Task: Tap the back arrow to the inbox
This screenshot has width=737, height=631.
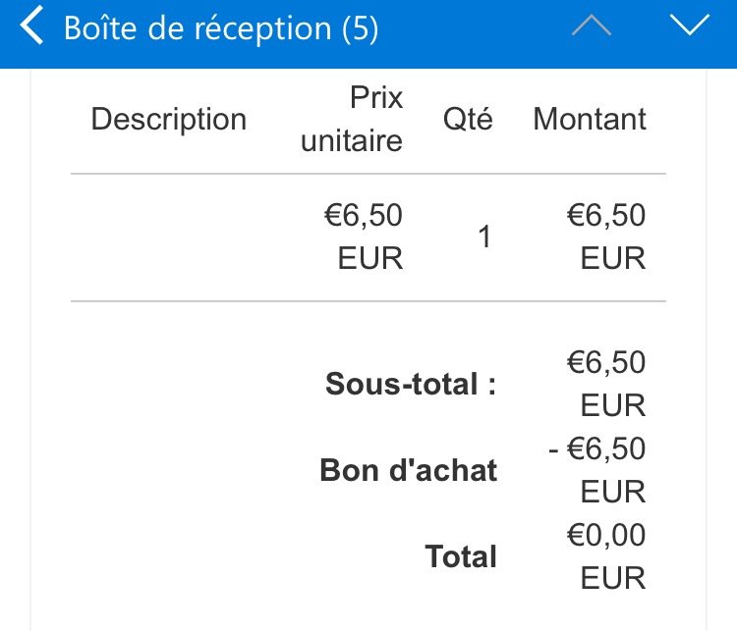Action: point(32,26)
